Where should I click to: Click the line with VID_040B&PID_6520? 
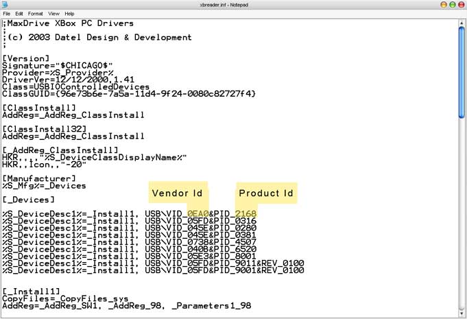129,249
